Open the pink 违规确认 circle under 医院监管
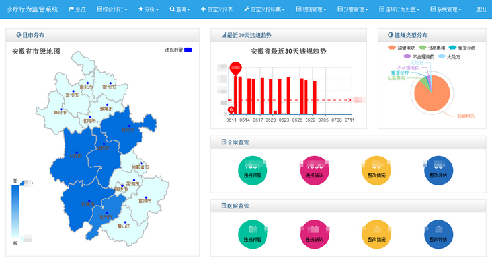This screenshot has height=266, width=492. pos(315,234)
